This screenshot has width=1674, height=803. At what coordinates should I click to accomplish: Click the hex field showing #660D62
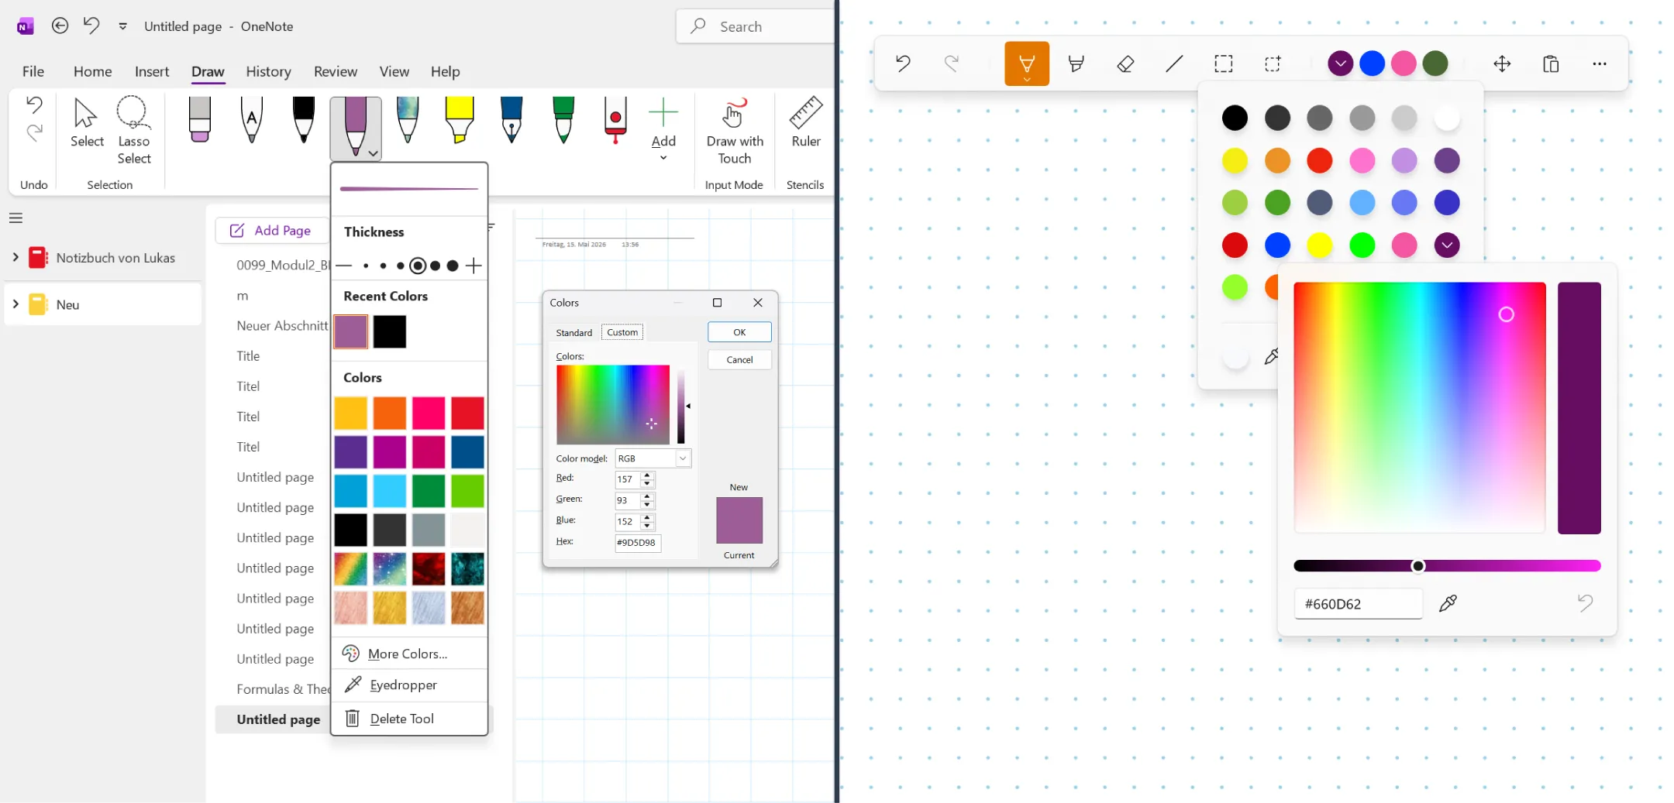coord(1359,604)
